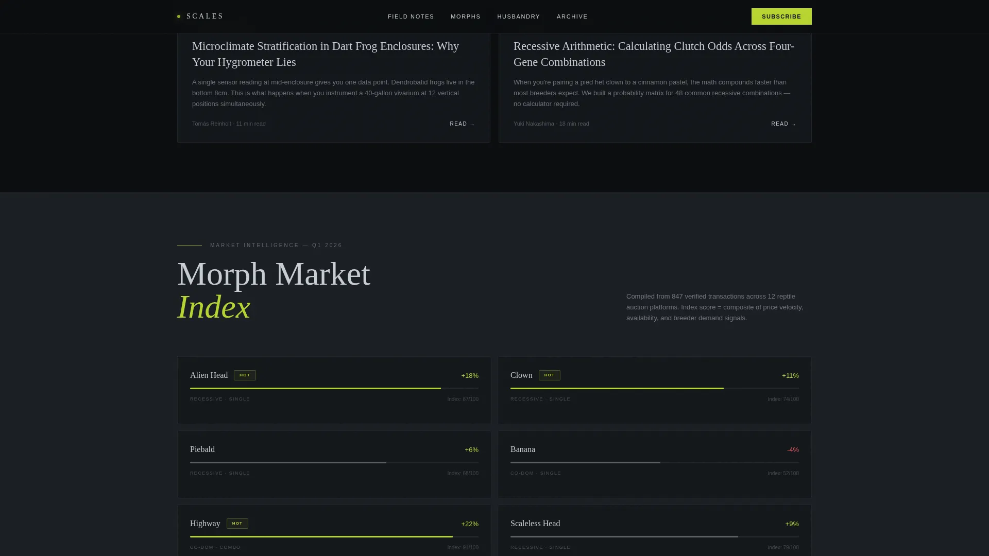The width and height of the screenshot is (989, 556).
Task: Open the Field Notes menu item
Action: (x=411, y=16)
